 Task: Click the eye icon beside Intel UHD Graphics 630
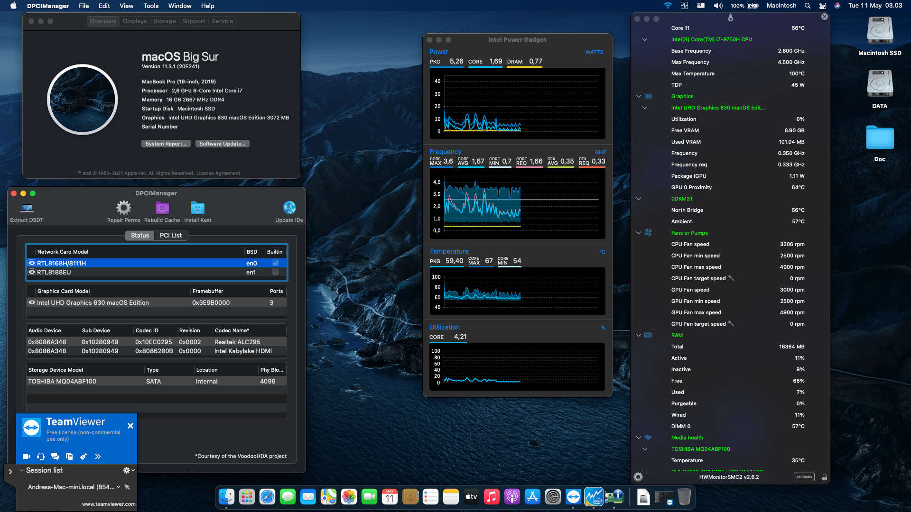32,302
